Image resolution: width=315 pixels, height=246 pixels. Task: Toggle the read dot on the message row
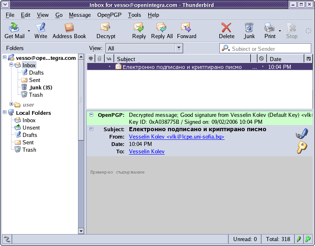click(x=110, y=66)
